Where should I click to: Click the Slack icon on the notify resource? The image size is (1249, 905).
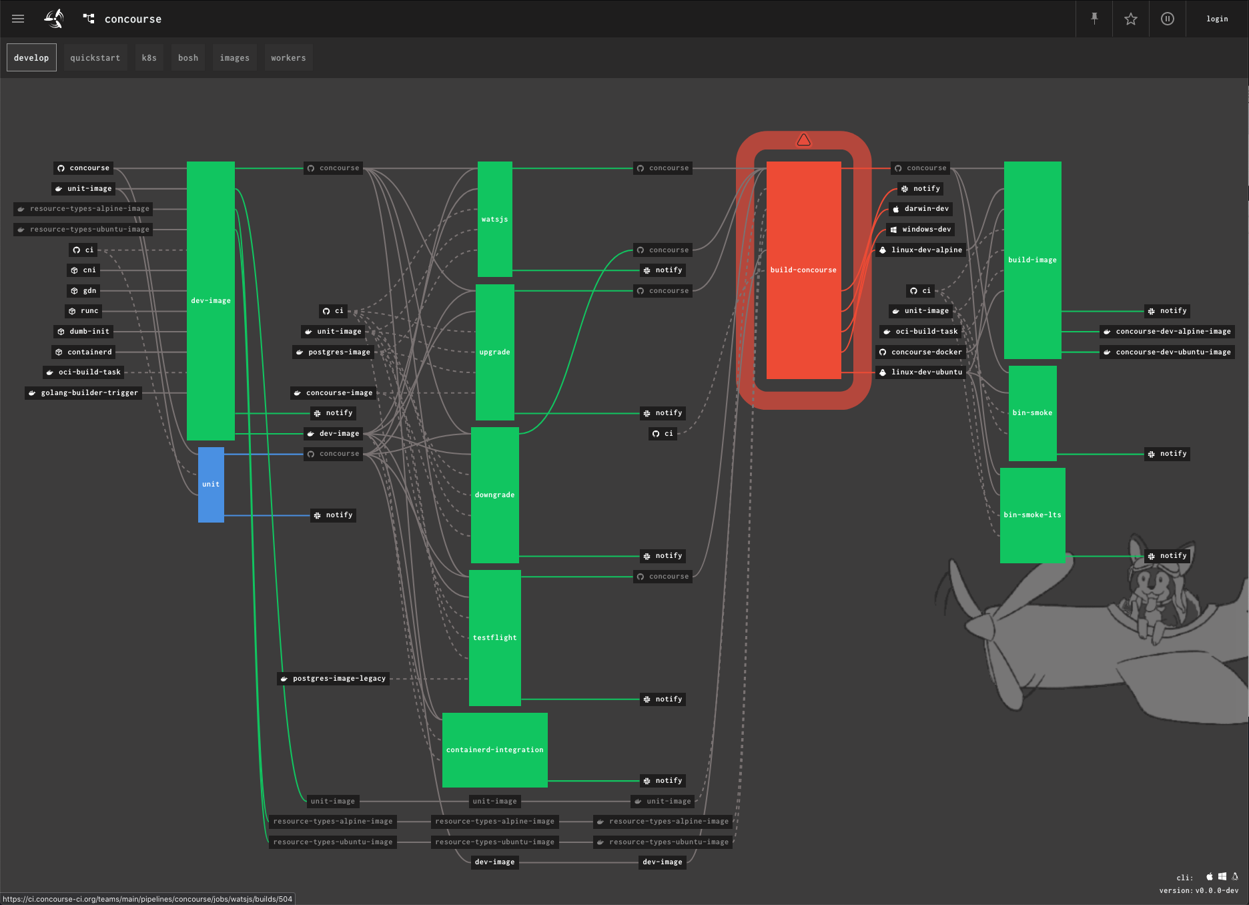pos(906,188)
